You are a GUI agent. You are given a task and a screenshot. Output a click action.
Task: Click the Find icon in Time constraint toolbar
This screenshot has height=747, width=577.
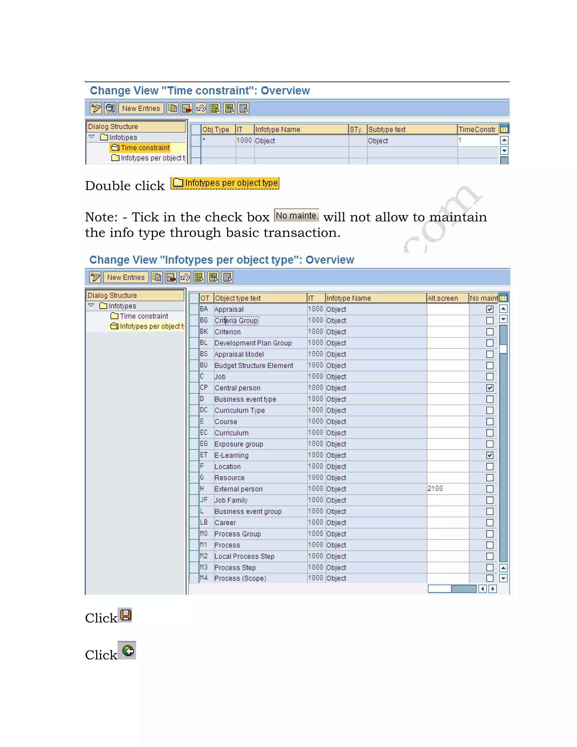coord(110,109)
